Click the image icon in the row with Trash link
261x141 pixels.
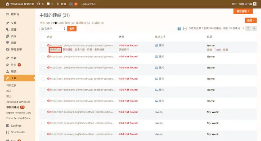[157, 45]
